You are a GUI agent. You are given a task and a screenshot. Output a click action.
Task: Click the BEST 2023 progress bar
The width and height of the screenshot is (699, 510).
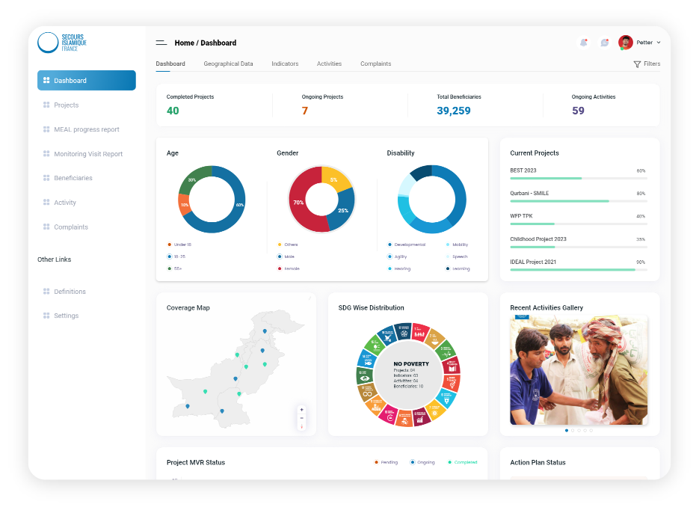[577, 178]
